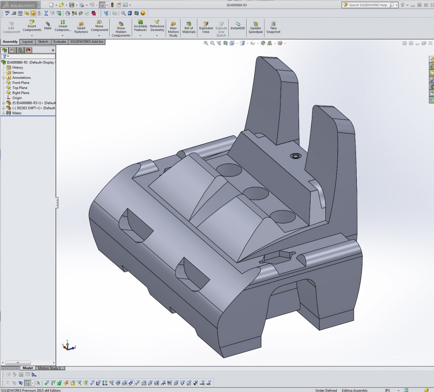Click the Take Snapshot tool
This screenshot has height=392, width=434.
tap(273, 28)
